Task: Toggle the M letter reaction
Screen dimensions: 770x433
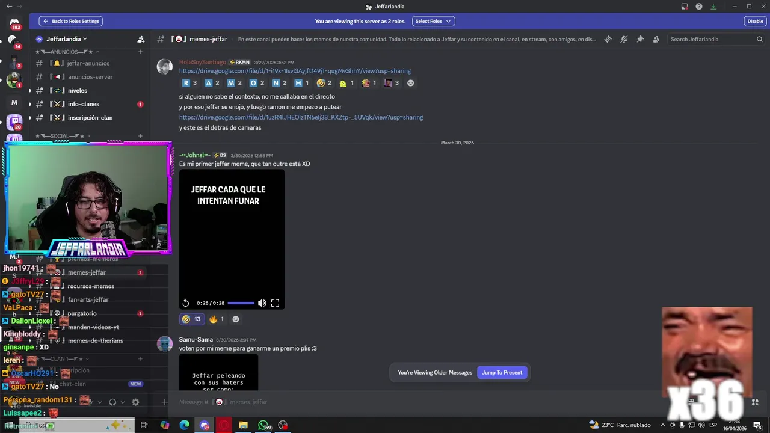Action: 235,83
